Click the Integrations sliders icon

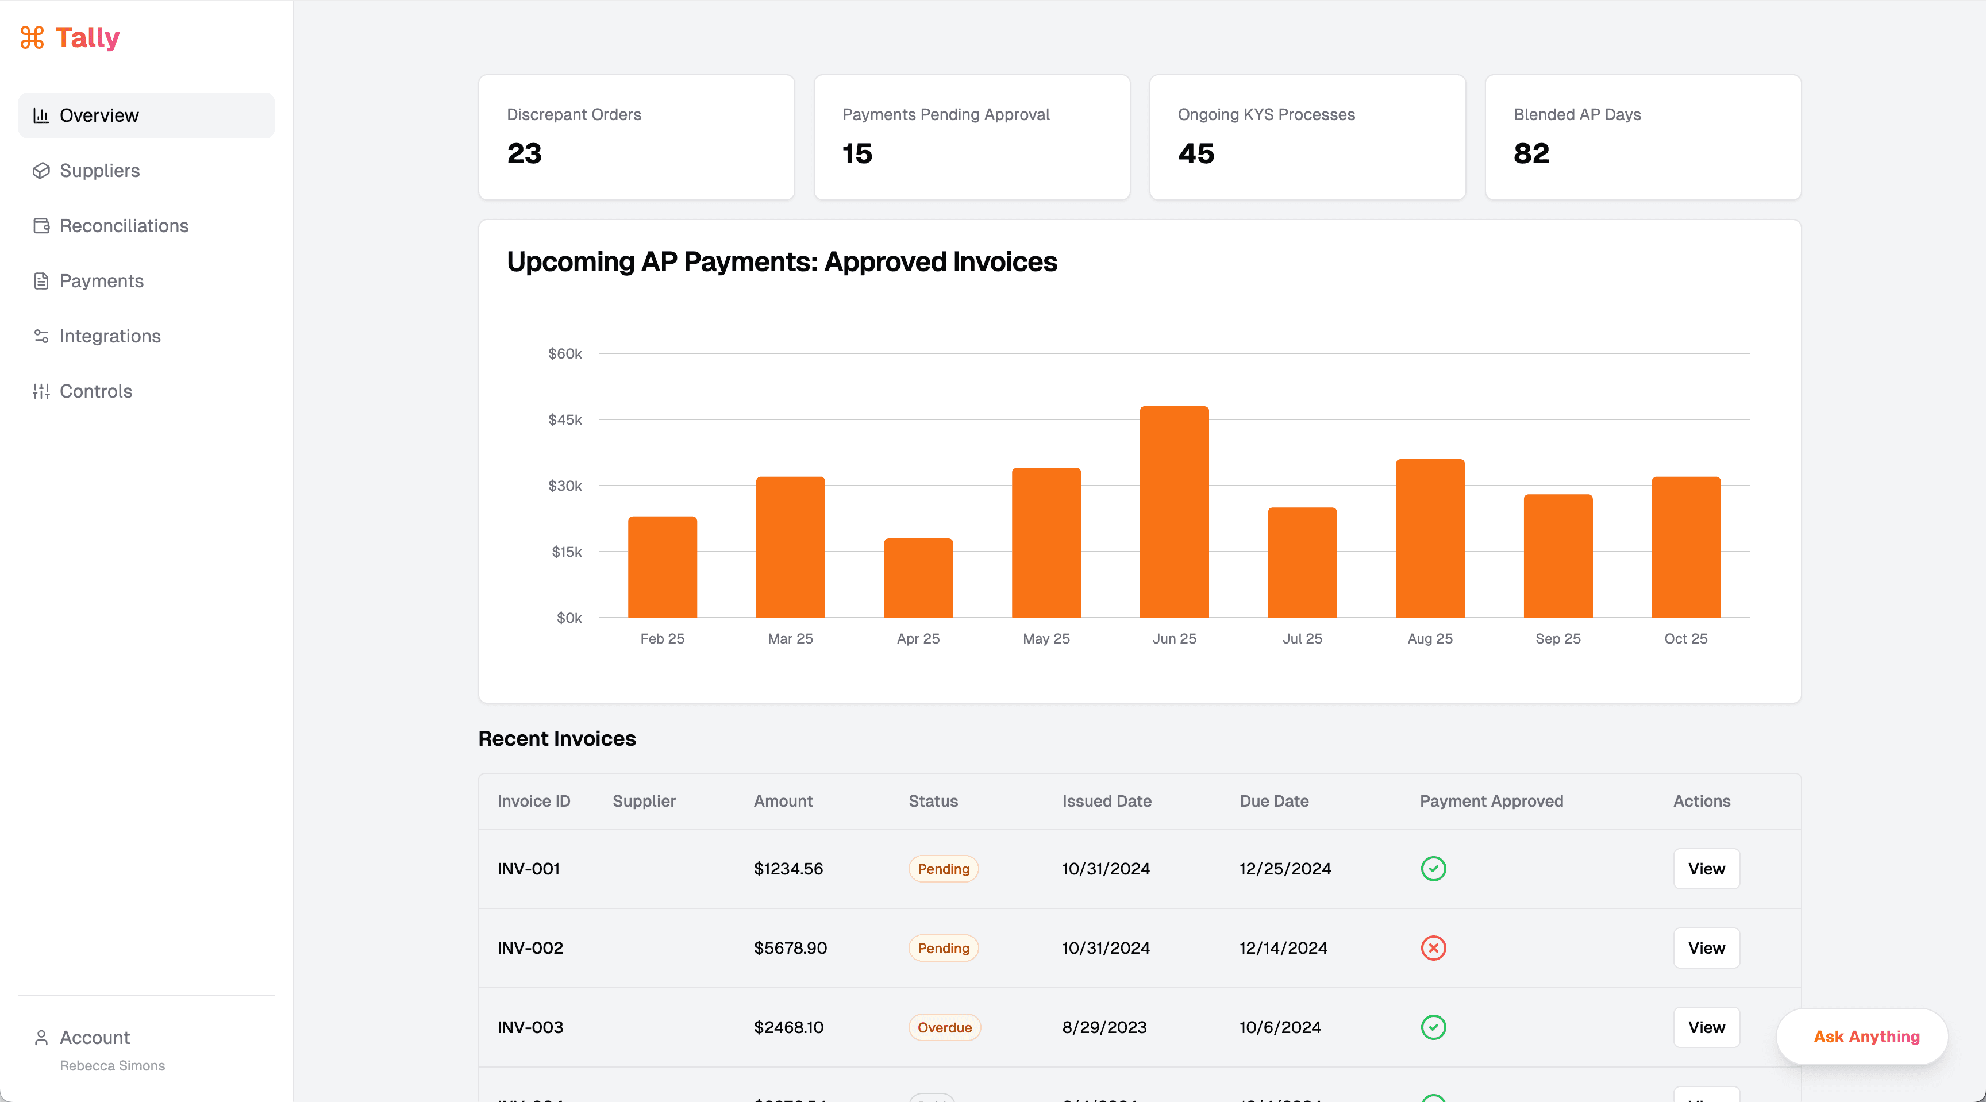tap(41, 336)
